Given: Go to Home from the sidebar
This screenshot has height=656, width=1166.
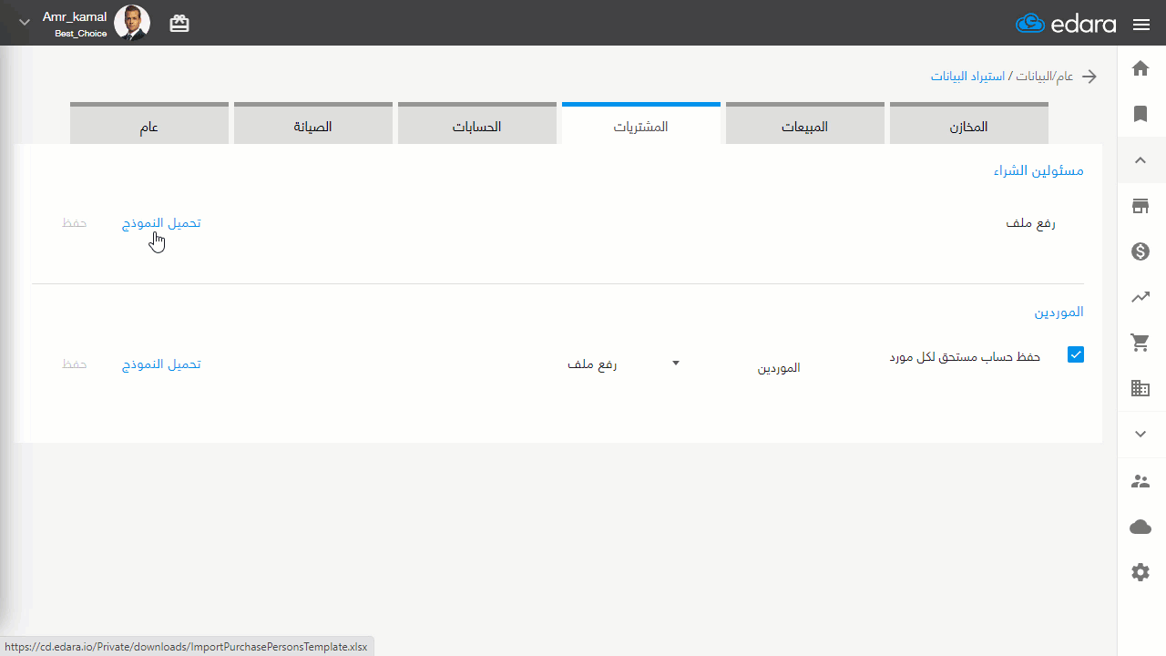Looking at the screenshot, I should [x=1140, y=68].
